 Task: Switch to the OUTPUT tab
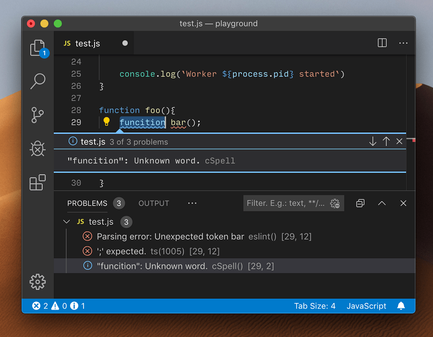tap(154, 203)
